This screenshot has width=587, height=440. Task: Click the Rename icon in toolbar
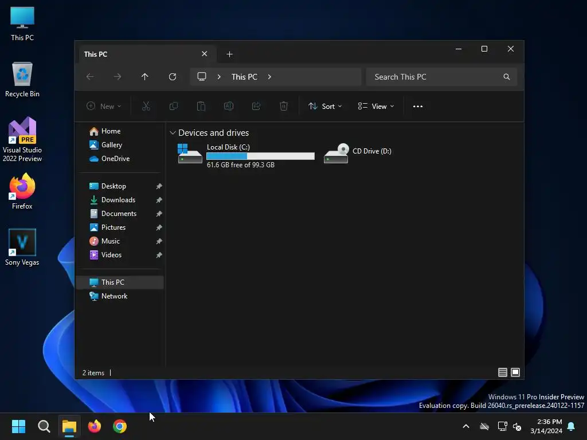(228, 106)
